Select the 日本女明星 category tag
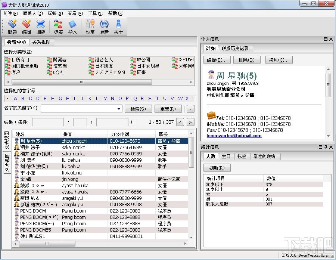The image size is (336, 260). point(145,66)
